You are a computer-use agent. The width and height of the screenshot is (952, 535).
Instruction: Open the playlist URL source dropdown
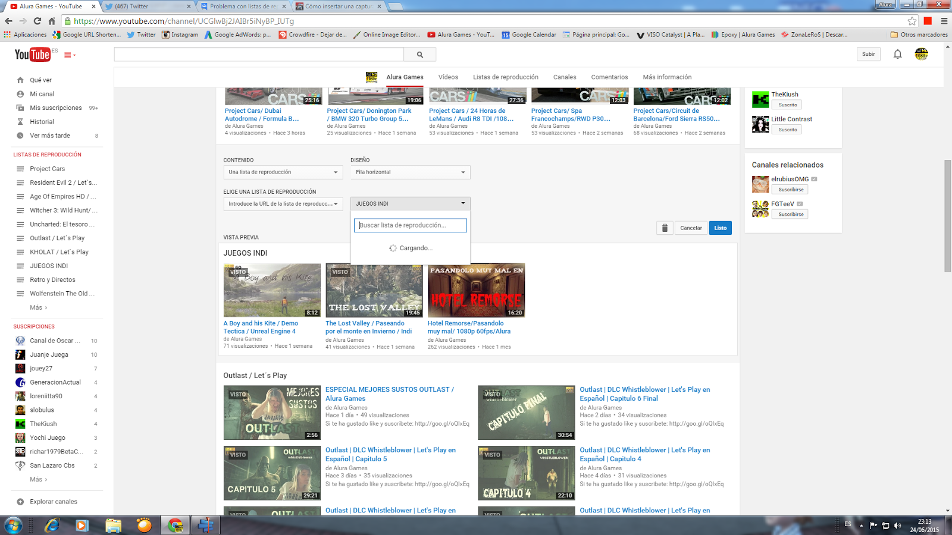tap(283, 204)
